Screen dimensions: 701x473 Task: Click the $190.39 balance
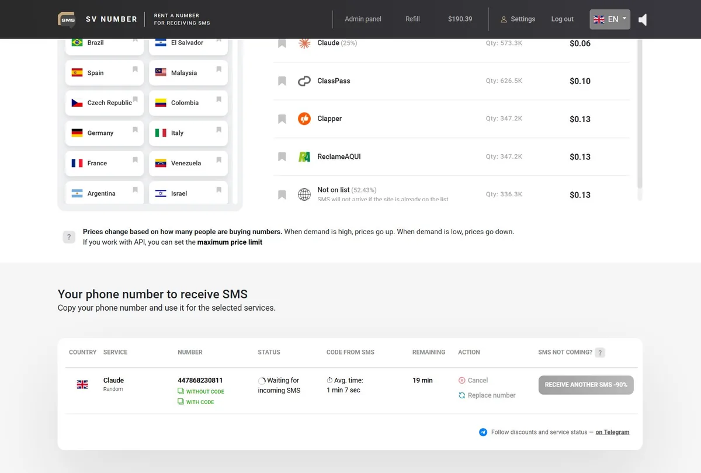[x=460, y=19]
